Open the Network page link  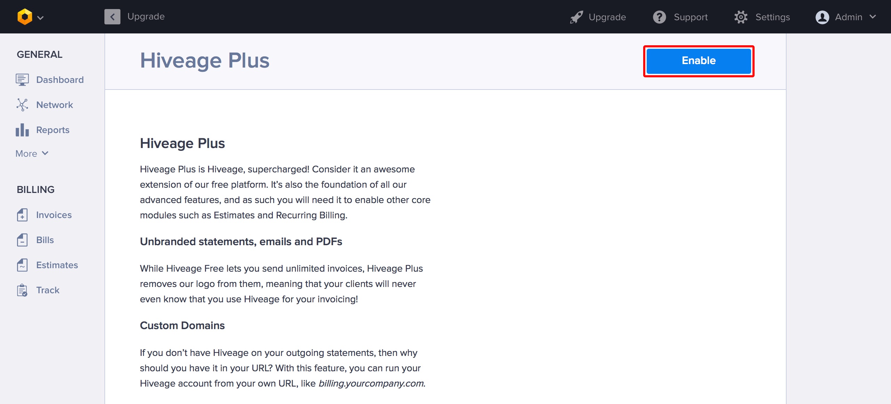point(54,105)
